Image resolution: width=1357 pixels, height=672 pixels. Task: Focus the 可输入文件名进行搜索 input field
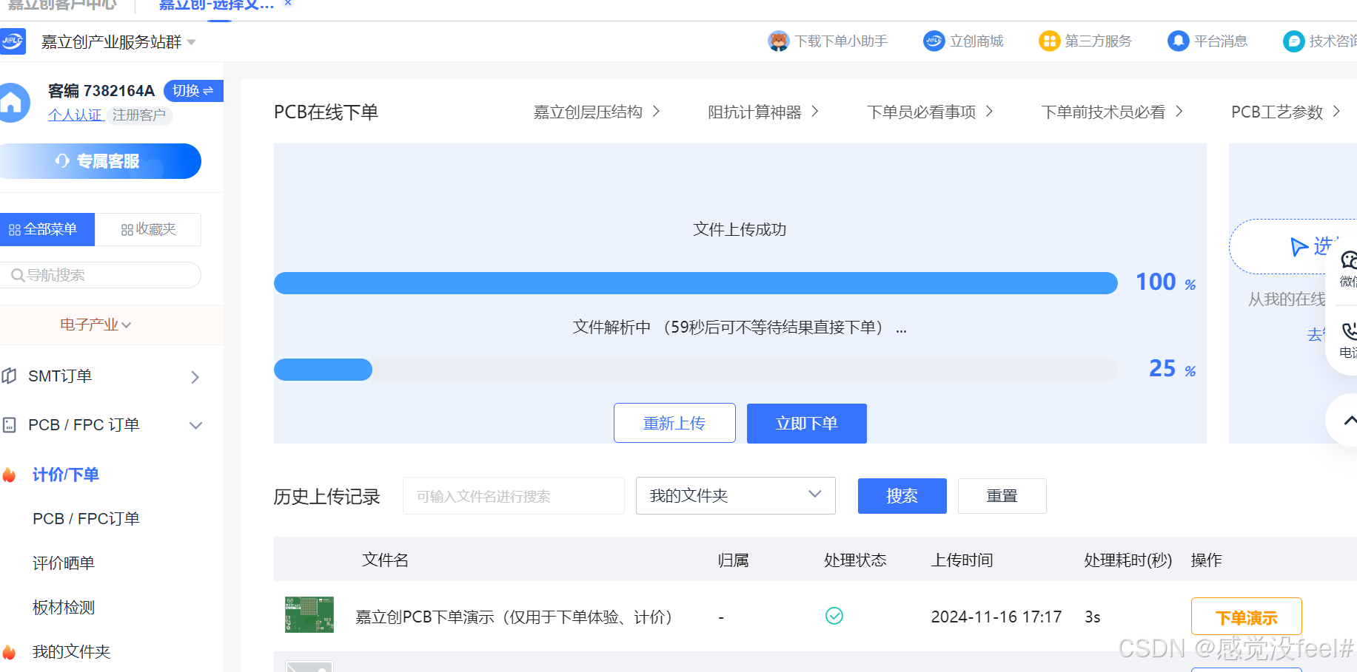pyautogui.click(x=514, y=496)
